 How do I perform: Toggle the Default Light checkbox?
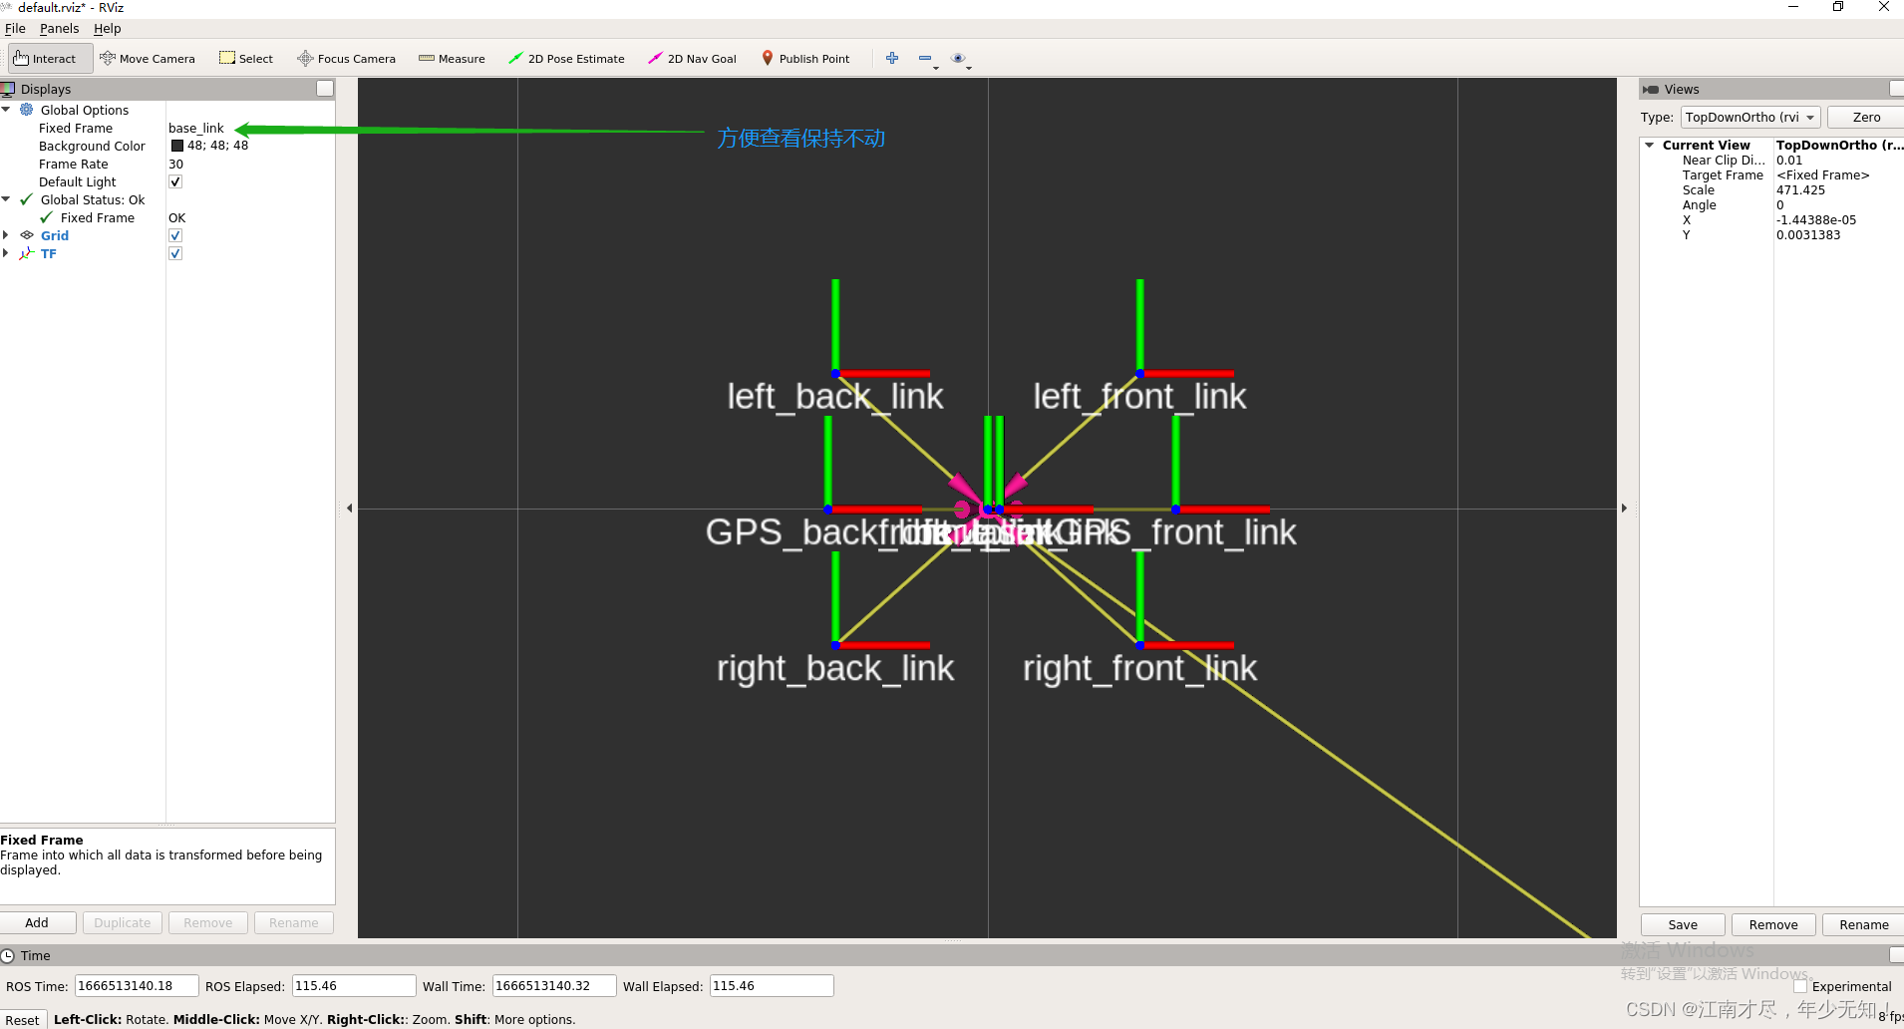(175, 181)
